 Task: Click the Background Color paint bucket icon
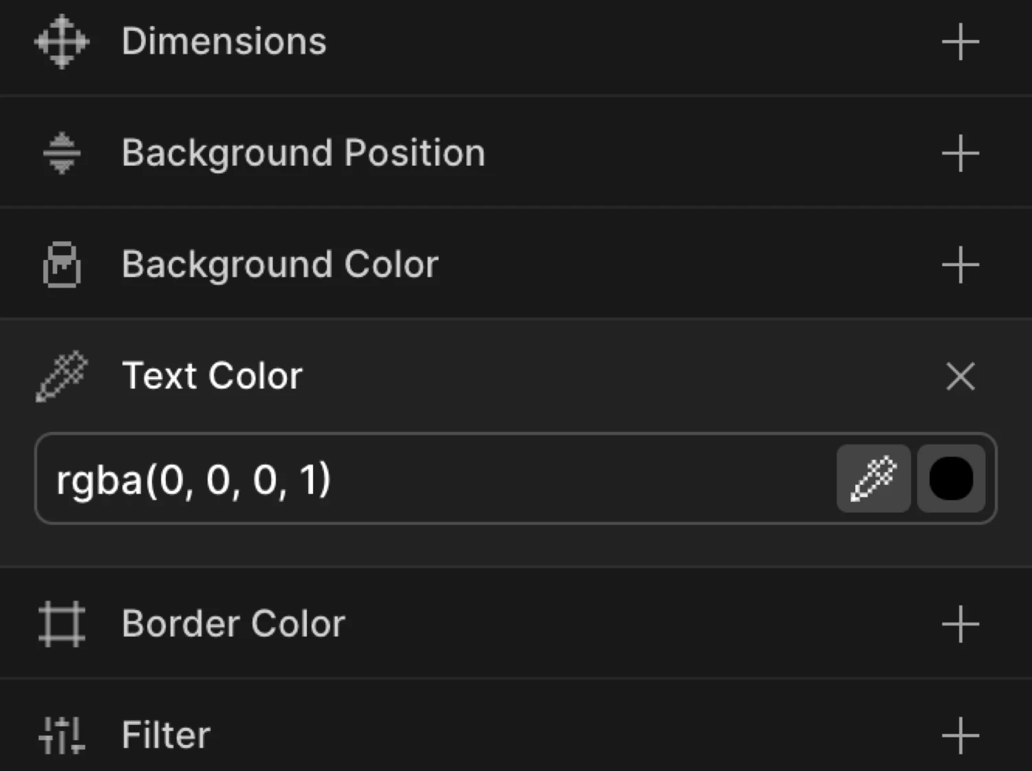[x=61, y=263]
